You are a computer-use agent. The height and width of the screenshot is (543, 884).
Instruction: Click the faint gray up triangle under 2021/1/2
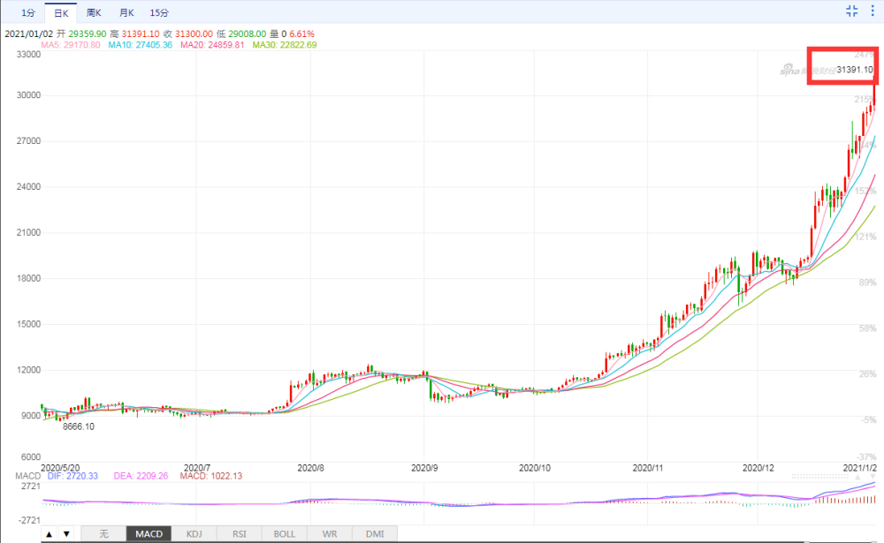[x=857, y=477]
